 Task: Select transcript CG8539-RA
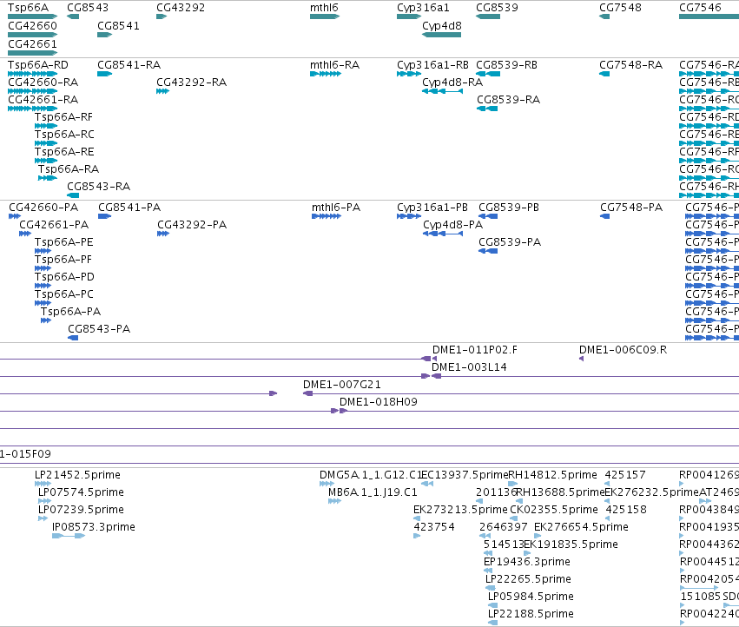tap(487, 109)
